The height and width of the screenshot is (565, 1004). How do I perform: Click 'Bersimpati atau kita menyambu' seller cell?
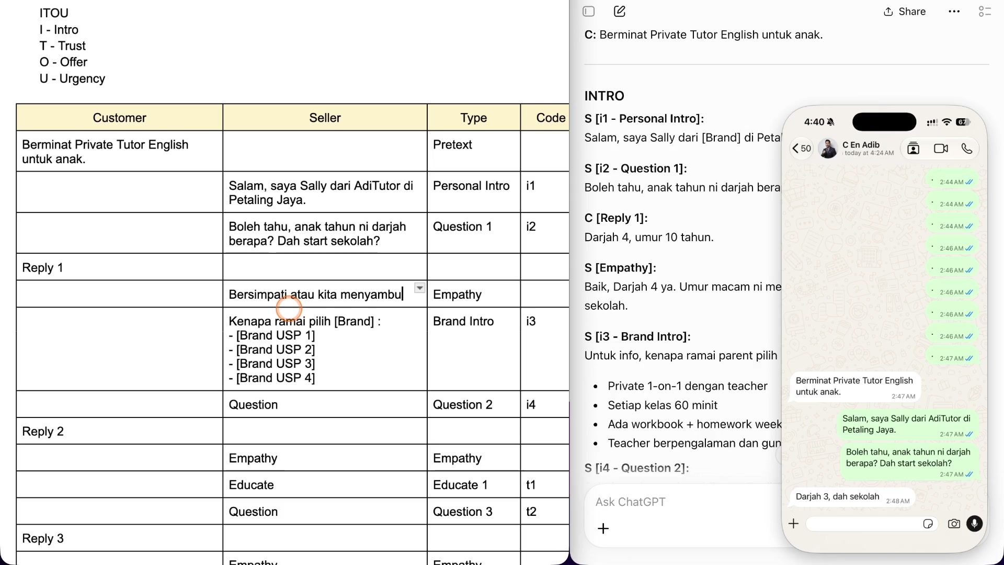pos(325,294)
